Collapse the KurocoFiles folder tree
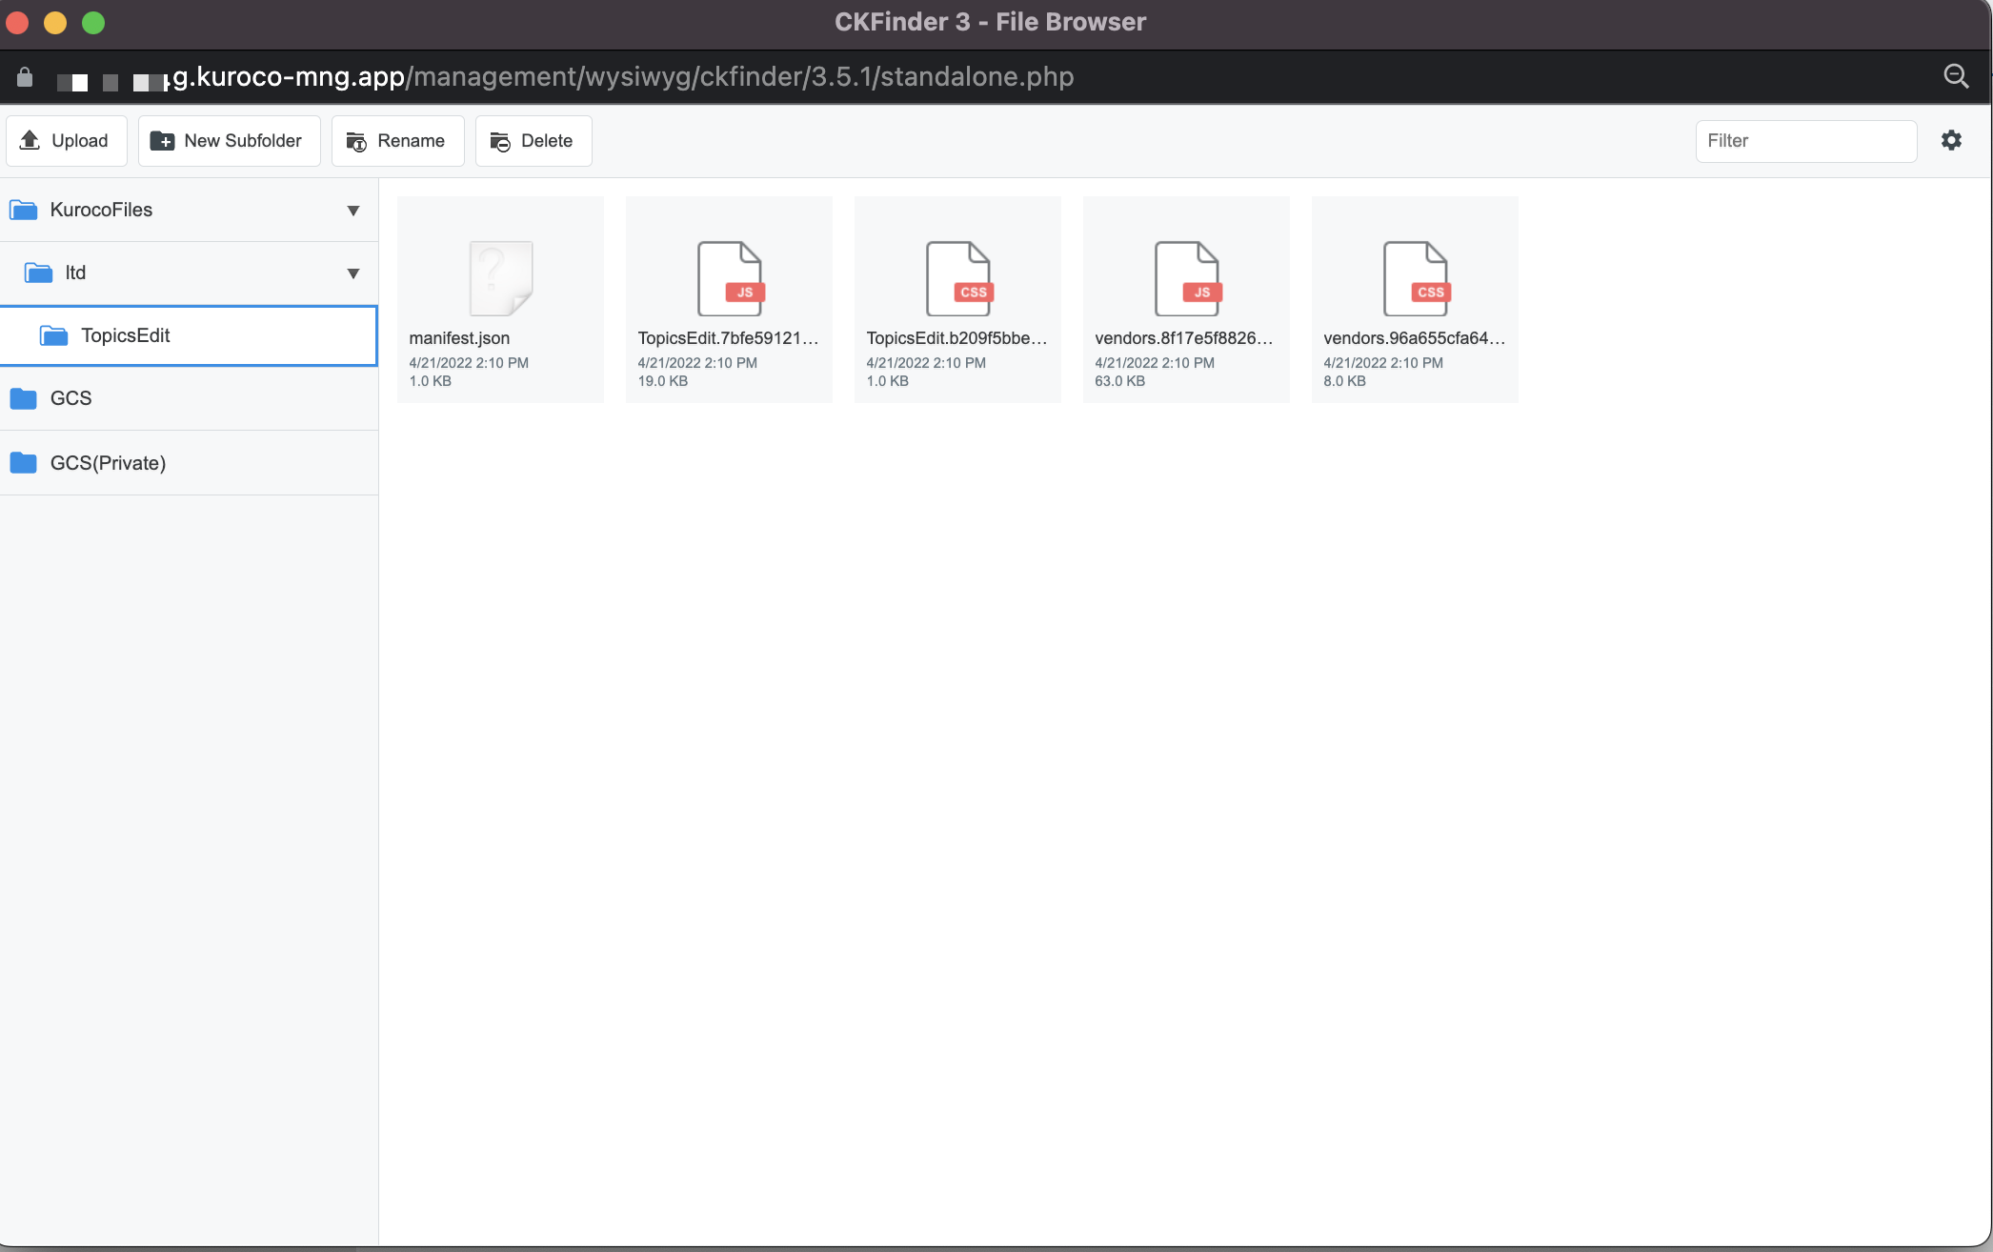 click(x=352, y=210)
